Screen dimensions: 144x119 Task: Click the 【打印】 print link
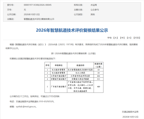pos(137,38)
